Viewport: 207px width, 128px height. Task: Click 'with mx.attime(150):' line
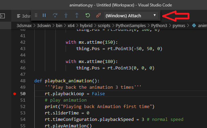(x=92, y=42)
